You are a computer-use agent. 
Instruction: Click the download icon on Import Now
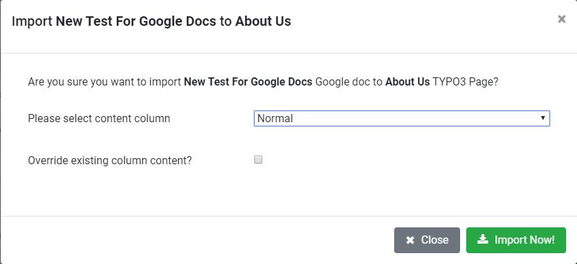point(483,240)
